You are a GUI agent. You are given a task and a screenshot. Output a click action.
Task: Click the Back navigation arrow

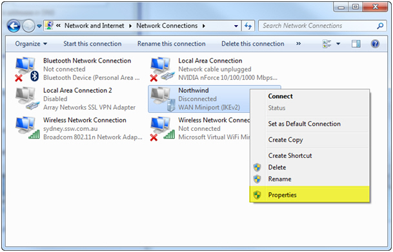tap(14, 26)
